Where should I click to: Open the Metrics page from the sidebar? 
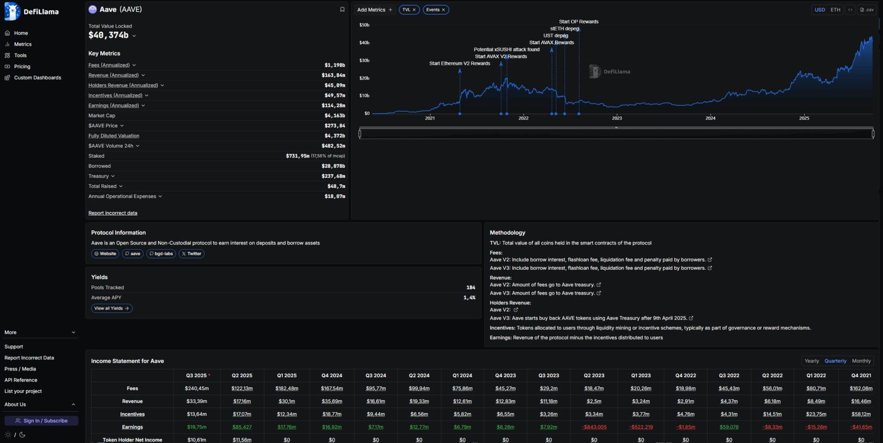point(23,45)
